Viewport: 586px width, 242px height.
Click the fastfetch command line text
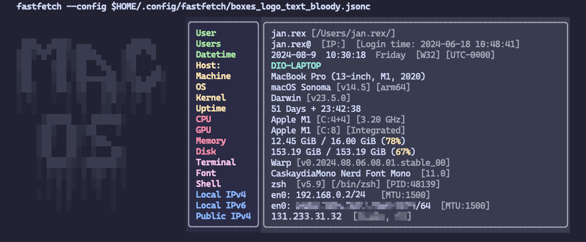(x=193, y=7)
